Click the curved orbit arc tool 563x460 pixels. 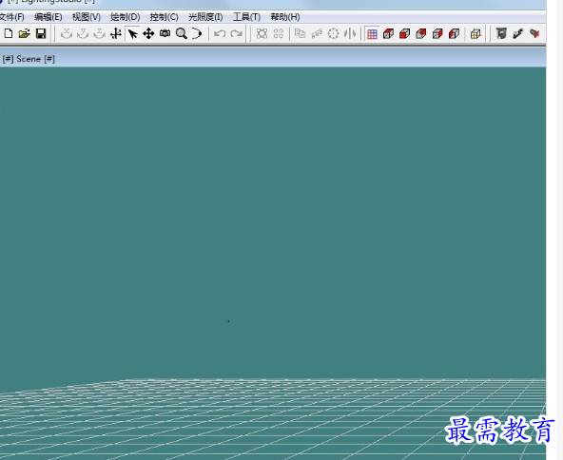tap(197, 33)
